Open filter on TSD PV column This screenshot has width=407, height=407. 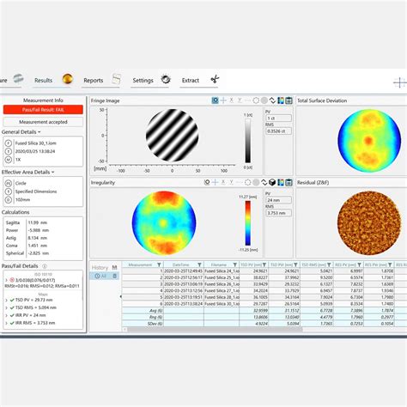pyautogui.click(x=264, y=264)
